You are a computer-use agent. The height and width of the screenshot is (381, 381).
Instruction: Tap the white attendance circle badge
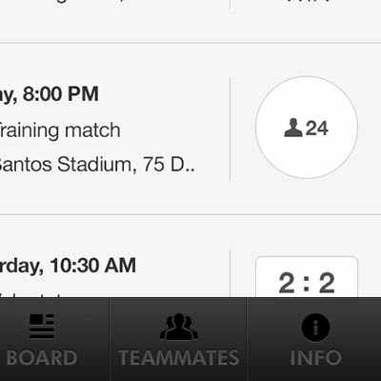coord(307,128)
